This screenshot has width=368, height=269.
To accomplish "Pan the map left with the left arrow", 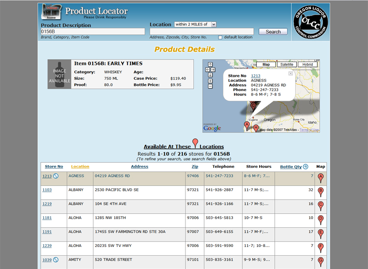I will coord(208,70).
